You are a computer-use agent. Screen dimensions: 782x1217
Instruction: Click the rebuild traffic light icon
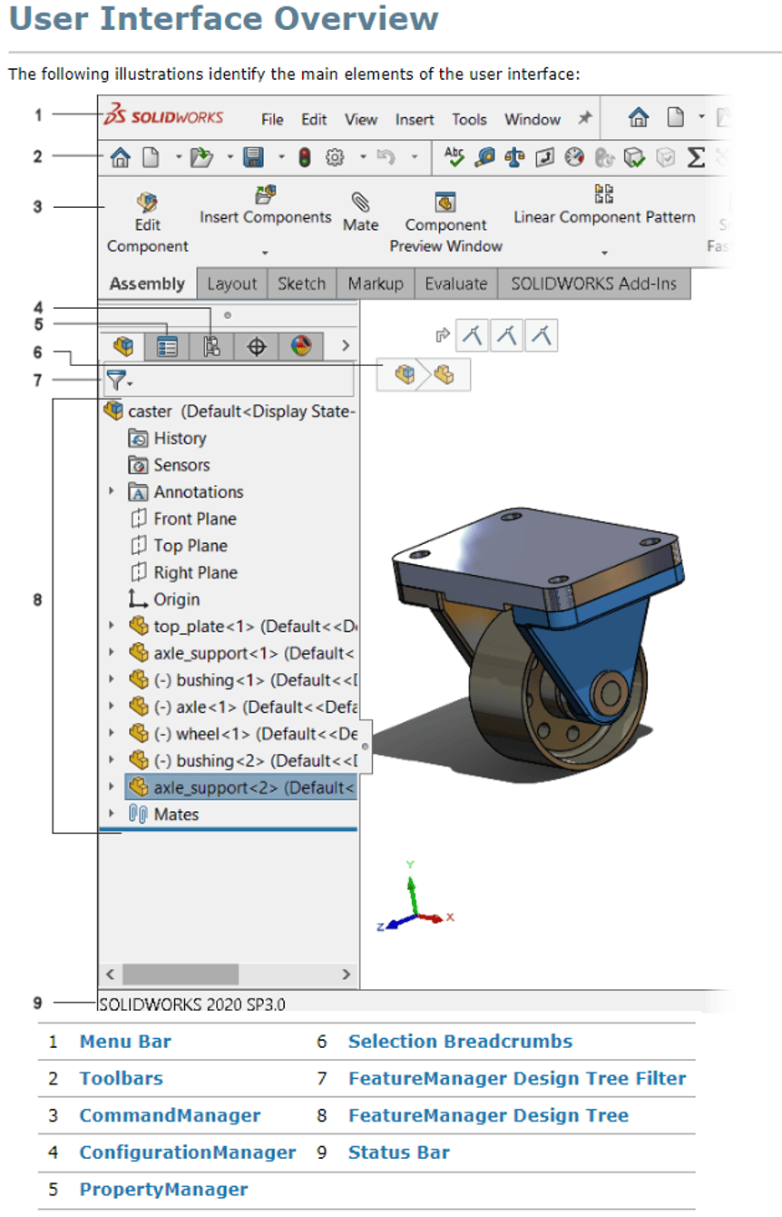pyautogui.click(x=305, y=158)
